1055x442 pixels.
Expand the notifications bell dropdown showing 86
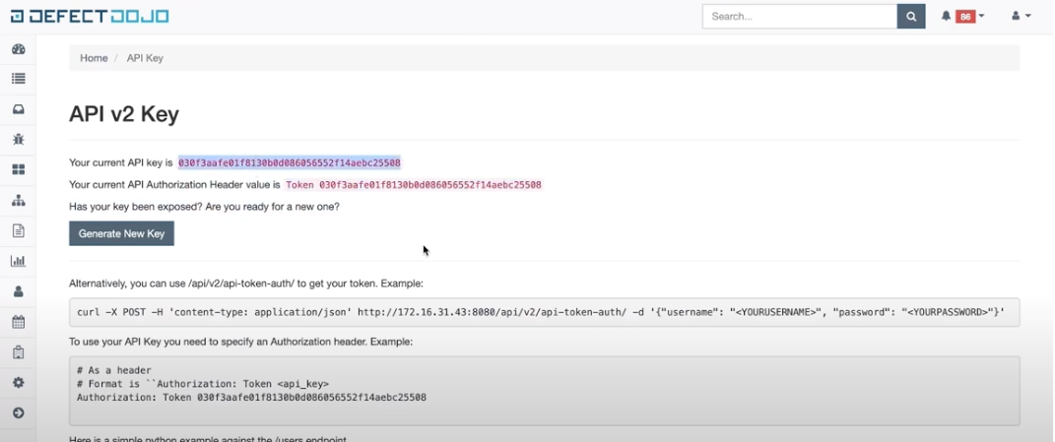coord(962,17)
